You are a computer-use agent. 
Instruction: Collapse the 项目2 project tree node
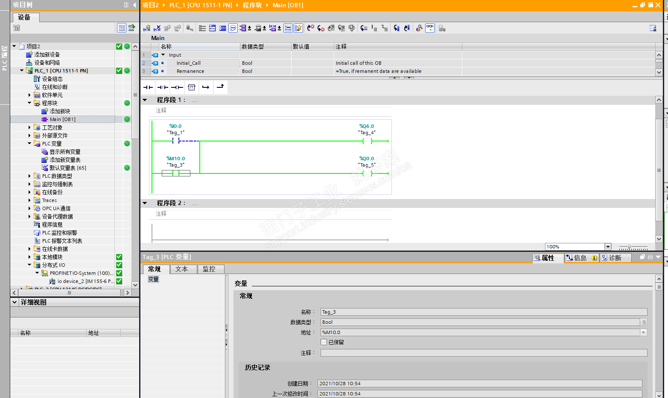tap(14, 46)
